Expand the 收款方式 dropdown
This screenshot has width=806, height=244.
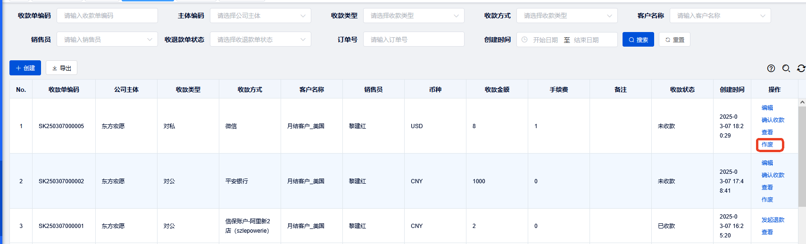pos(566,16)
